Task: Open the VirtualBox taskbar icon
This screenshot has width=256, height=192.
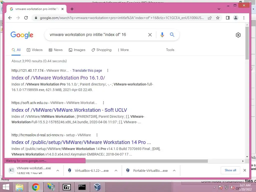Action: [x=97, y=187]
